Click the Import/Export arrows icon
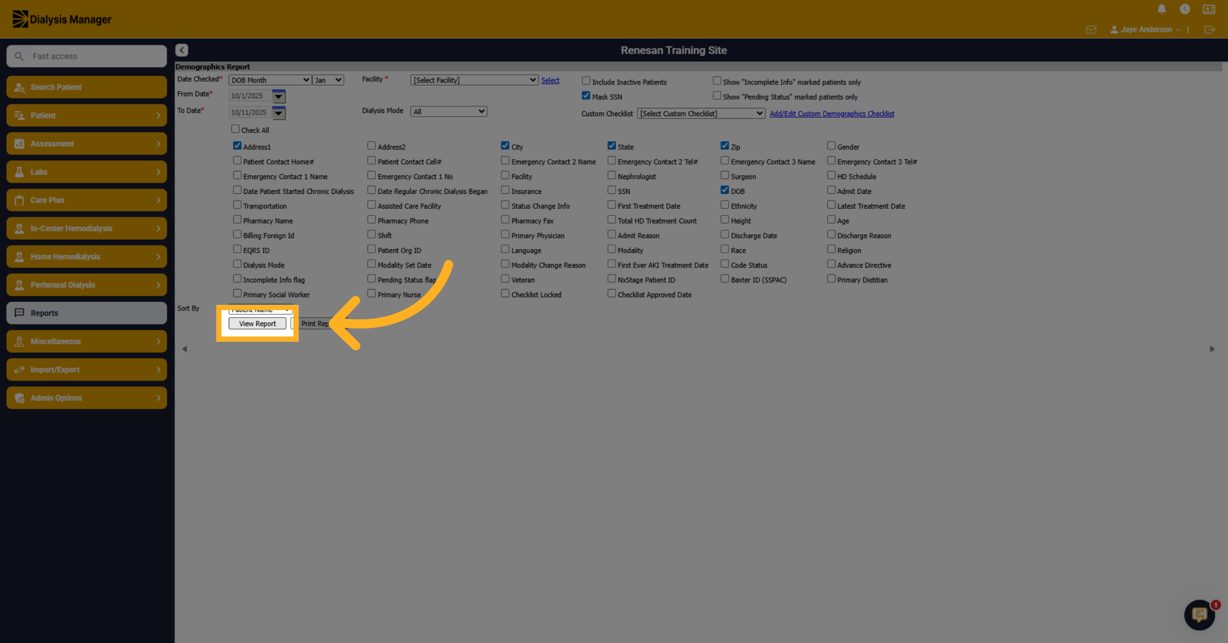 pos(19,369)
